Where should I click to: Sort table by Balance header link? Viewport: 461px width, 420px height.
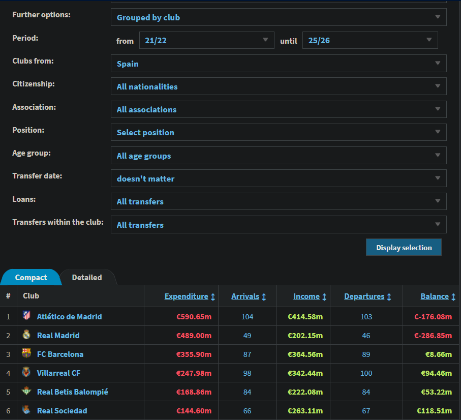435,296
